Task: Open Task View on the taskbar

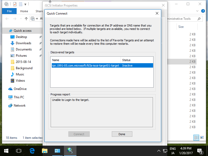Action: [x=18, y=151]
